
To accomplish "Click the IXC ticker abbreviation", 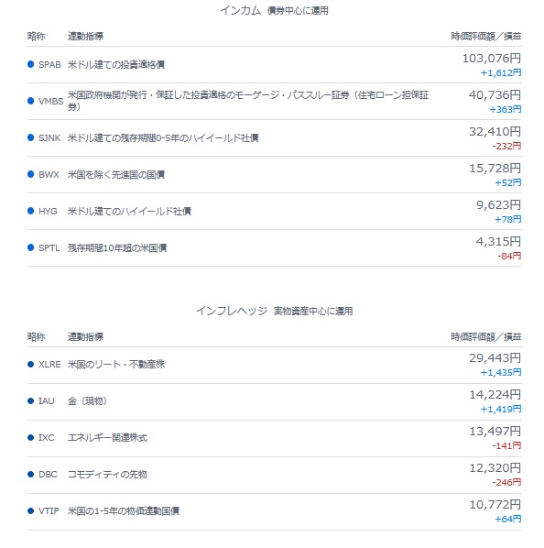I will [47, 437].
